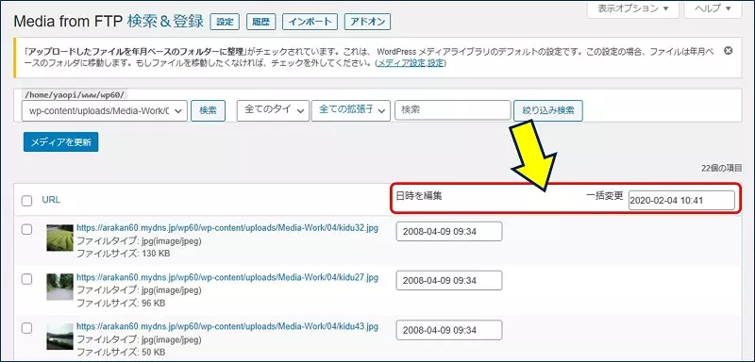755x362 pixels.
Task: Click the ファイルサイズ: 96 KB text
Action: coord(121,303)
